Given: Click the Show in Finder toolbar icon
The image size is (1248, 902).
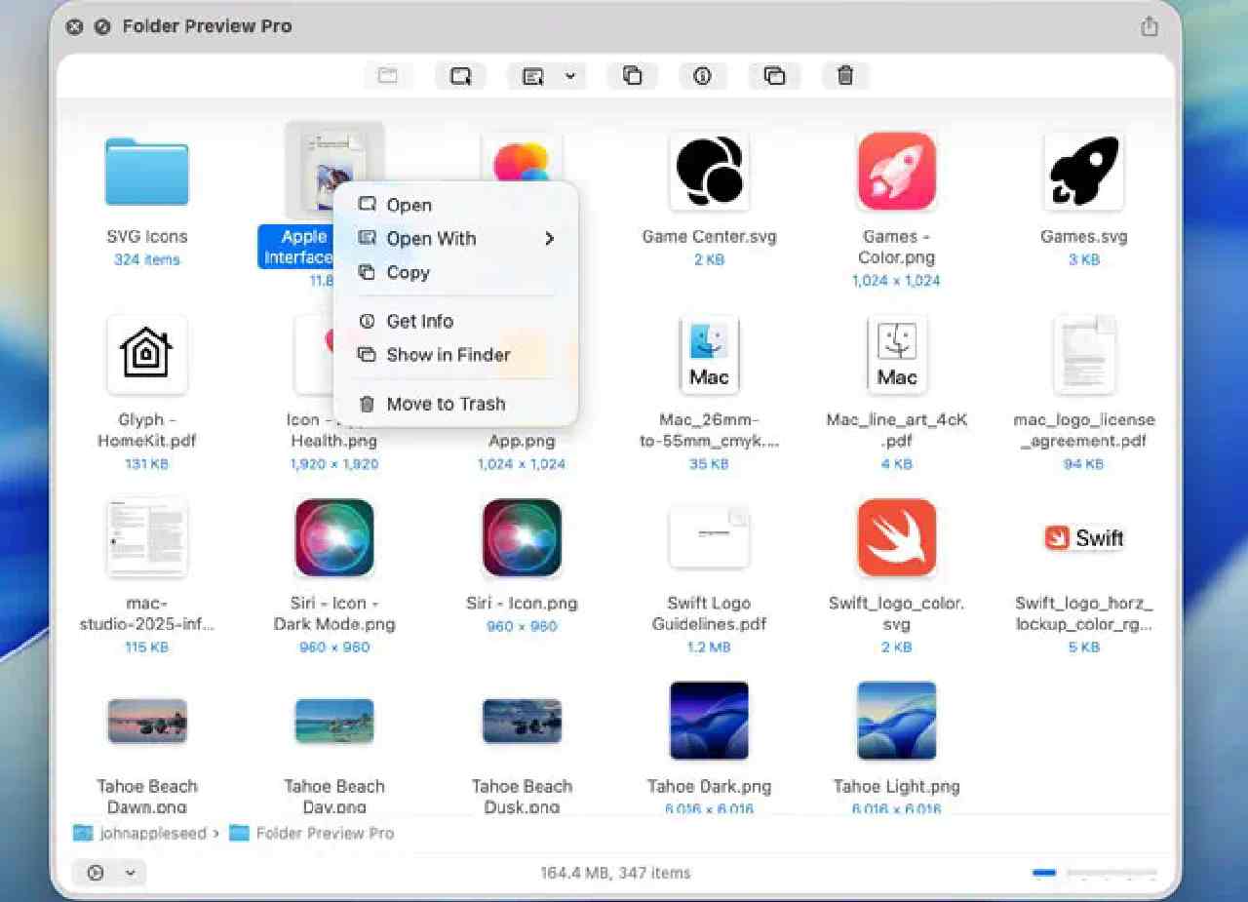Looking at the screenshot, I should click(774, 76).
